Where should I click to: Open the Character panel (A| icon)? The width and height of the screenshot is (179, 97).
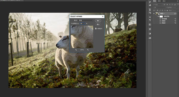click(150, 17)
